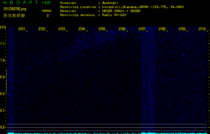The height and width of the screenshot is (134, 210).
Task: Click the 0707 time marker
Action: (x=142, y=29)
